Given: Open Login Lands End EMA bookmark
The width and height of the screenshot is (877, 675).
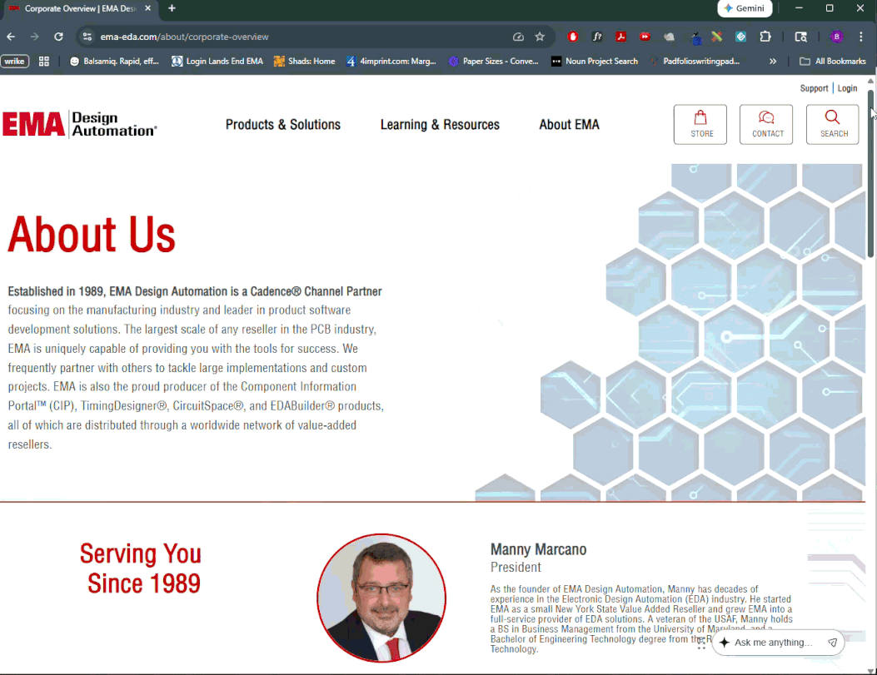Looking at the screenshot, I should [217, 62].
